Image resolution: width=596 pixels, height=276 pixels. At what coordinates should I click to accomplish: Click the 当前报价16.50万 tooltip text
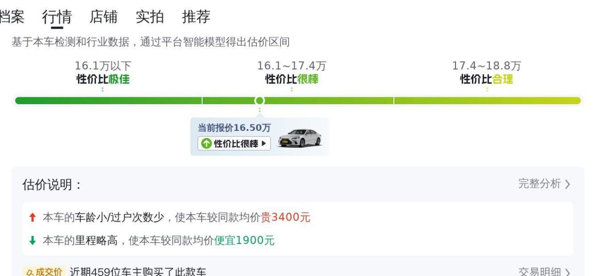coord(234,128)
